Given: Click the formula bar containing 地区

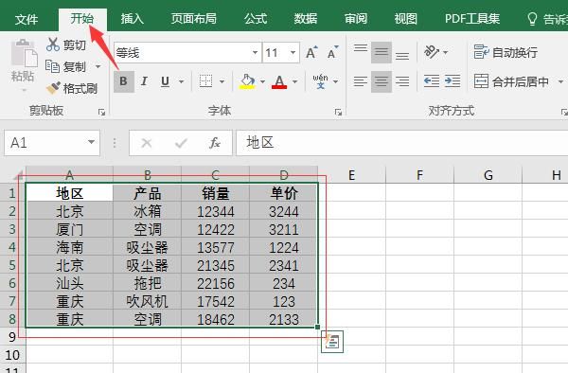Looking at the screenshot, I should [402, 143].
